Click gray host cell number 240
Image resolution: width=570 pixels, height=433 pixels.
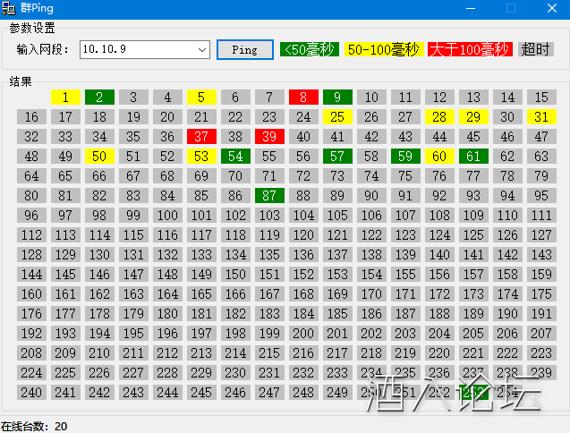click(31, 393)
